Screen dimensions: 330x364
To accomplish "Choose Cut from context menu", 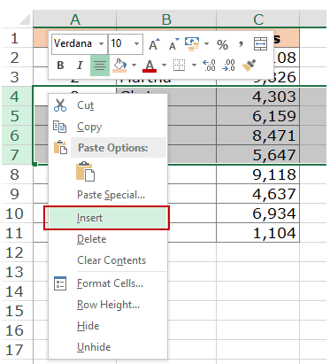I will (108, 105).
